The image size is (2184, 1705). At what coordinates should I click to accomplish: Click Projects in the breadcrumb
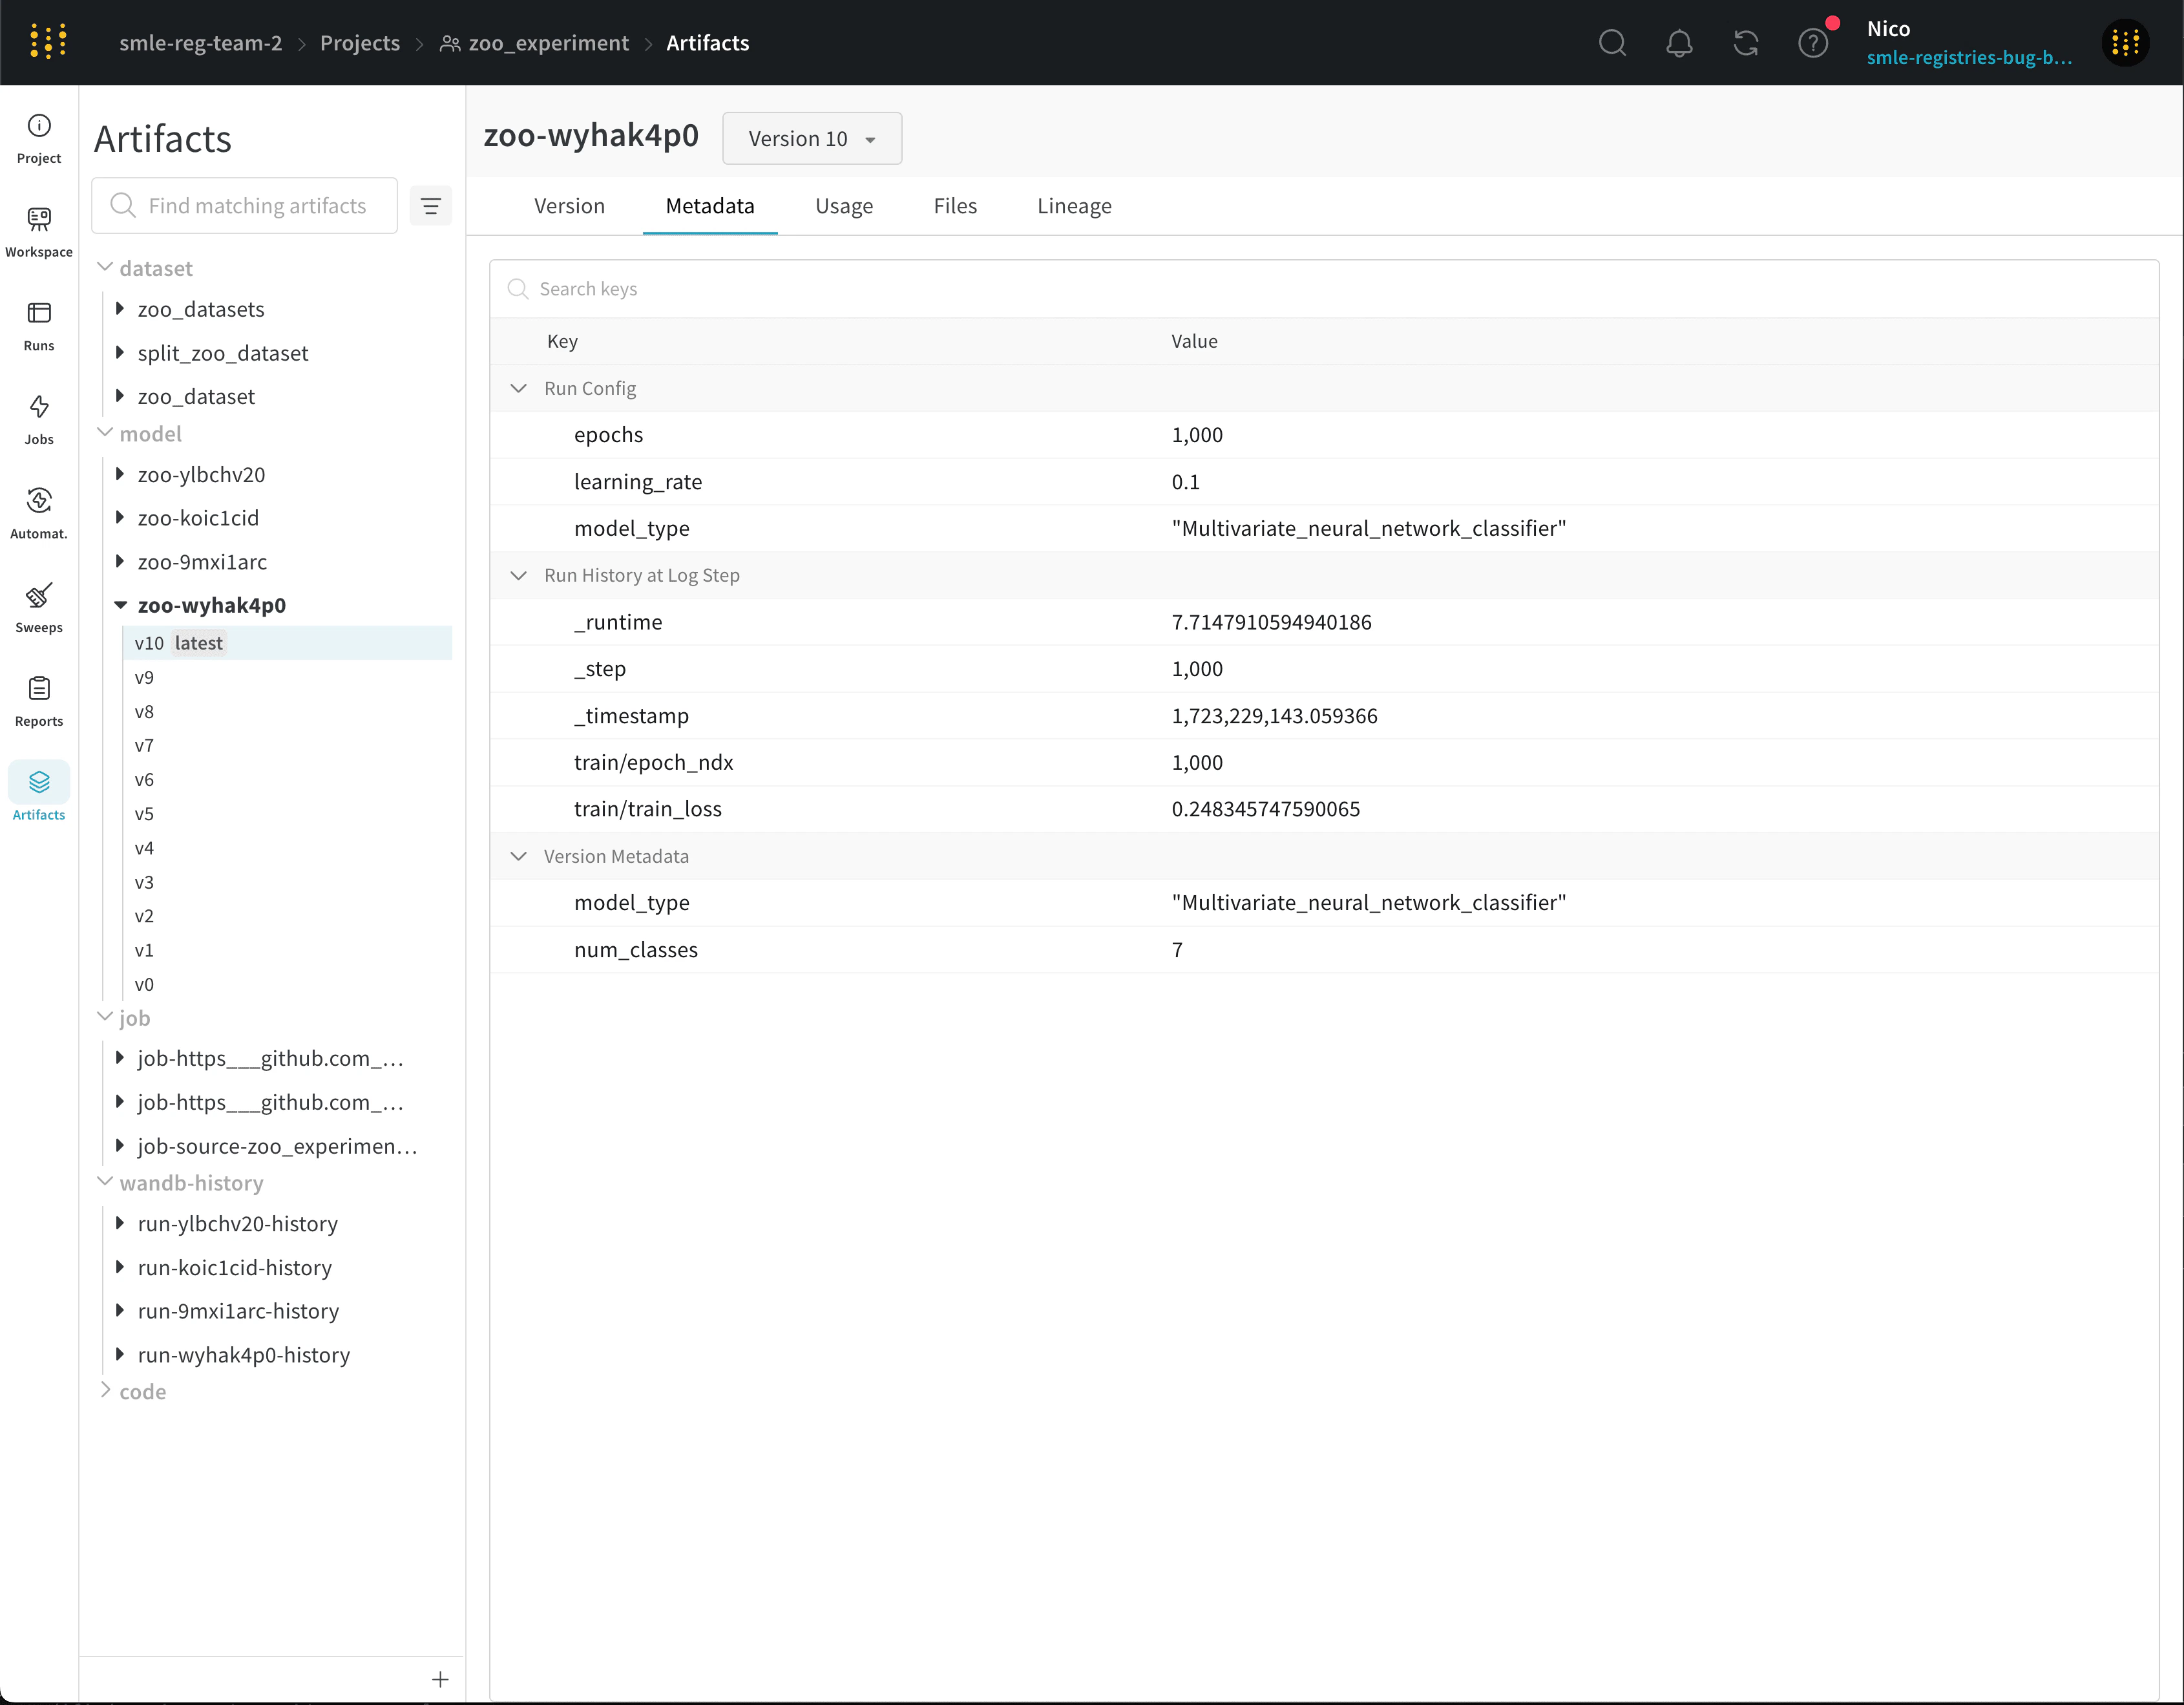pos(359,43)
